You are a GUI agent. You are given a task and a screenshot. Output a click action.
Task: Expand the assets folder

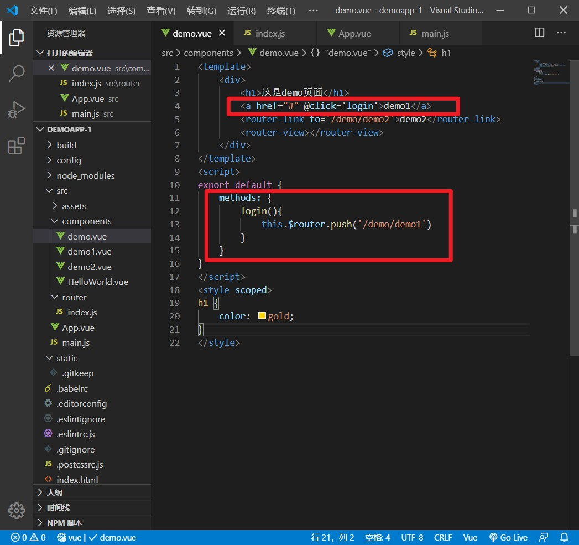coord(92,206)
